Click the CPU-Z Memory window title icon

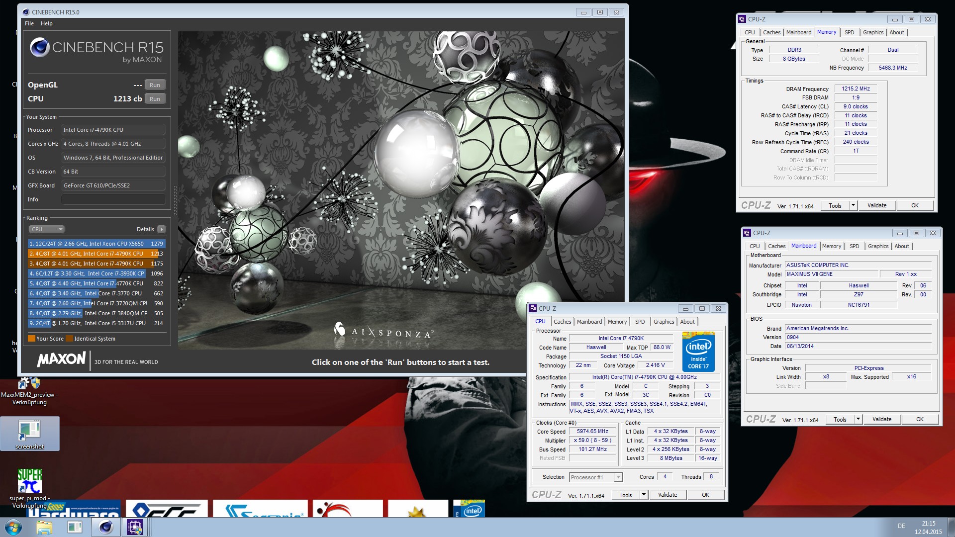pyautogui.click(x=742, y=19)
